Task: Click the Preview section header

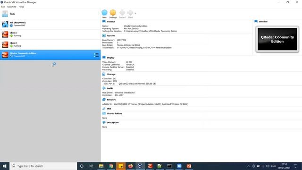Action: [x=263, y=22]
